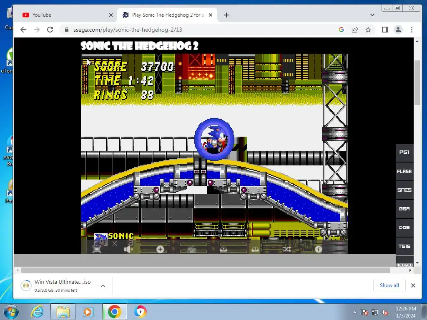Click Show desktop button at taskbar end
This screenshot has height=320, width=427.
[x=424, y=312]
